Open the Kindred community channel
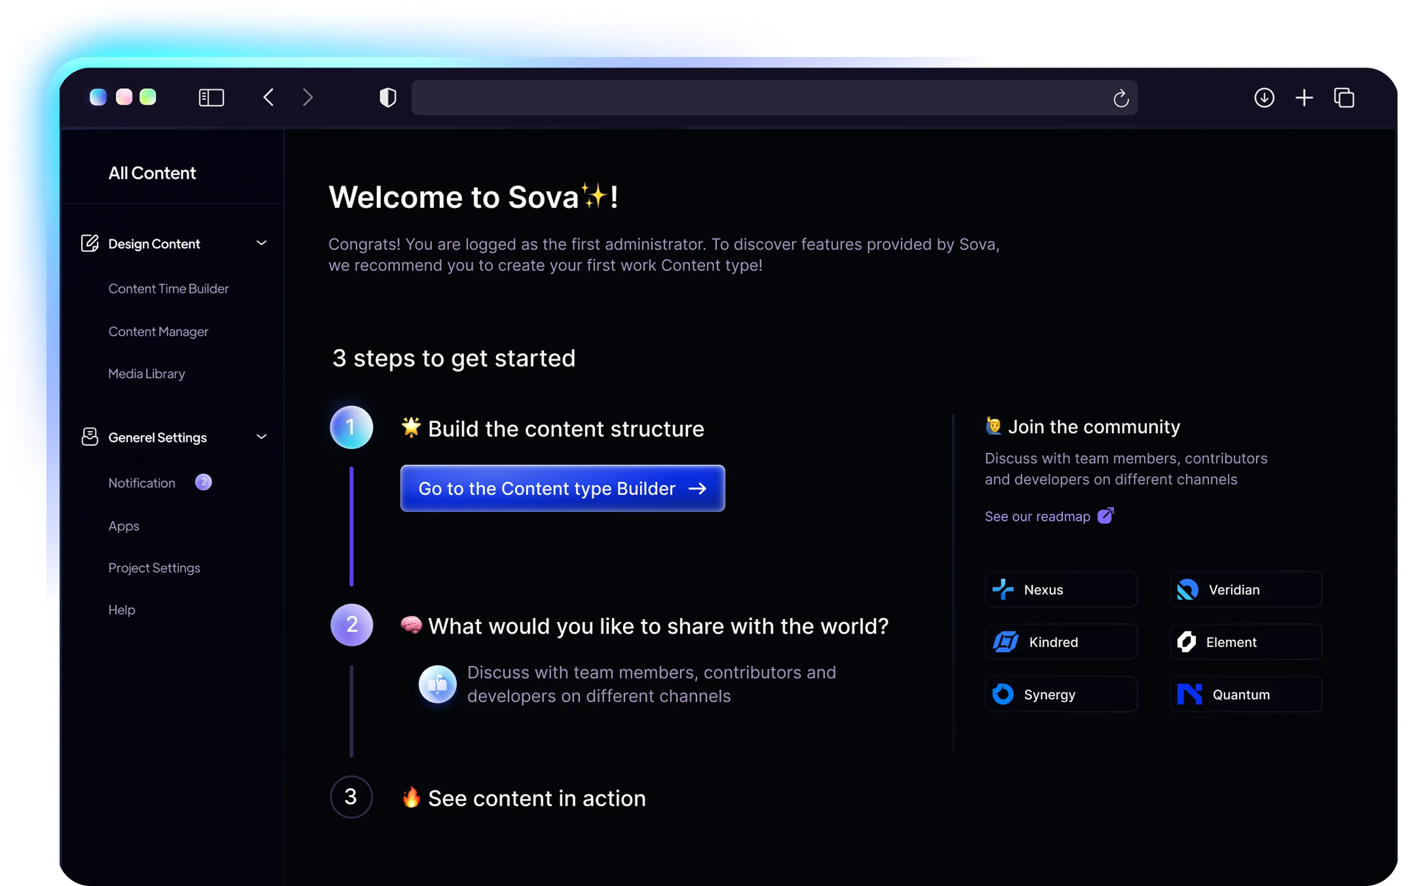This screenshot has width=1419, height=886. (x=1061, y=642)
